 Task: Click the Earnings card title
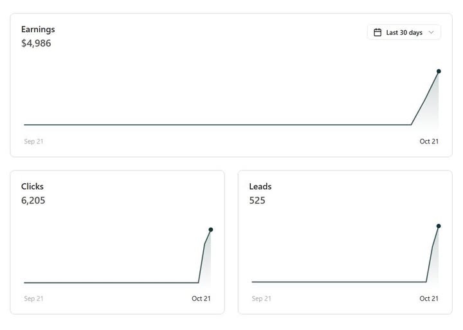(38, 29)
